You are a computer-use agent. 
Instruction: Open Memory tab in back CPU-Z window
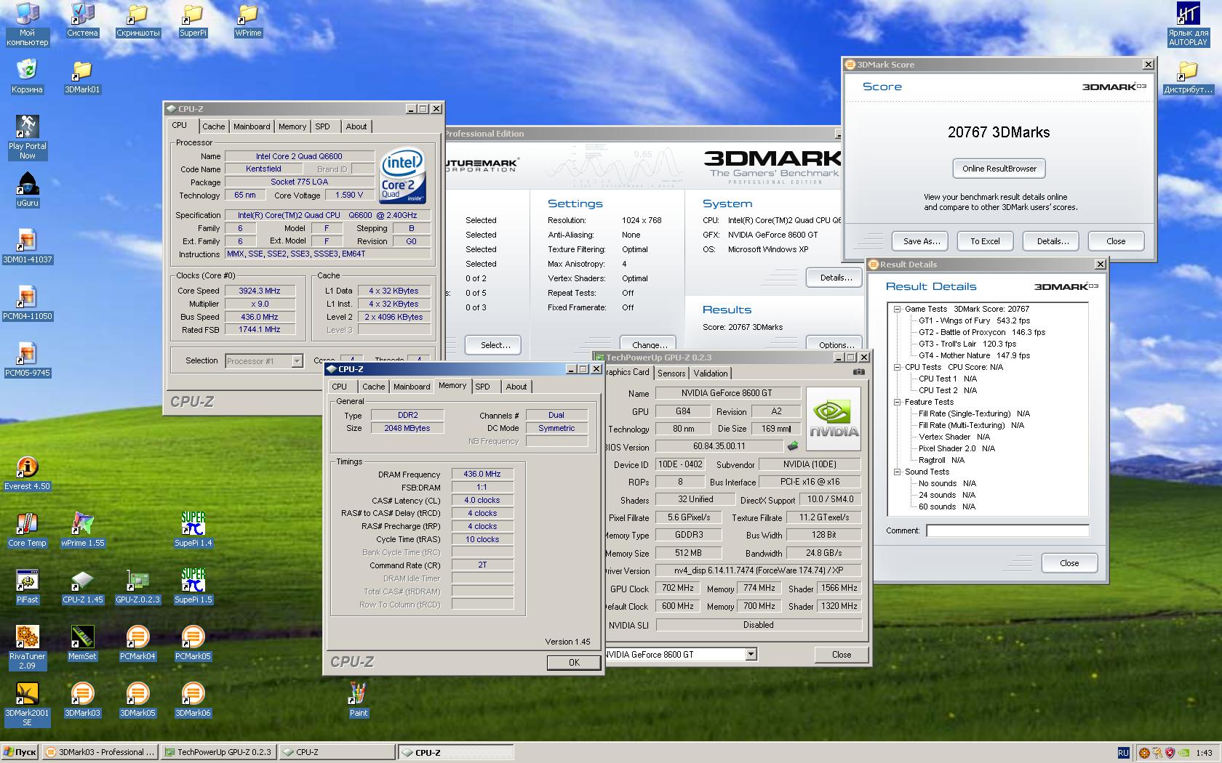point(292,126)
